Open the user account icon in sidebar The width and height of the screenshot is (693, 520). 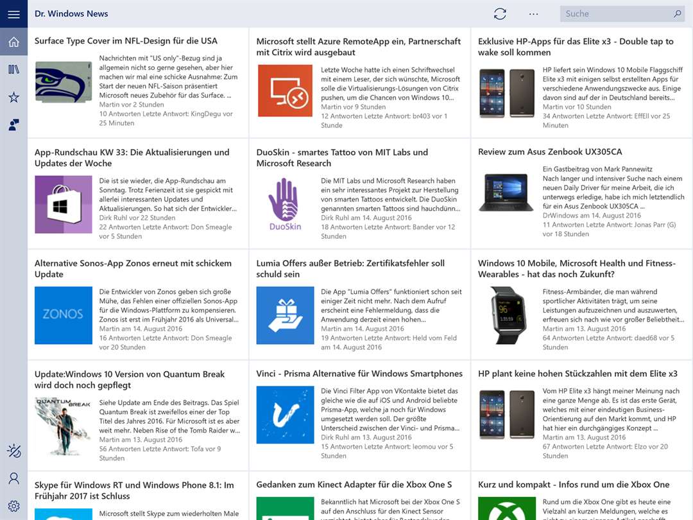[13, 478]
